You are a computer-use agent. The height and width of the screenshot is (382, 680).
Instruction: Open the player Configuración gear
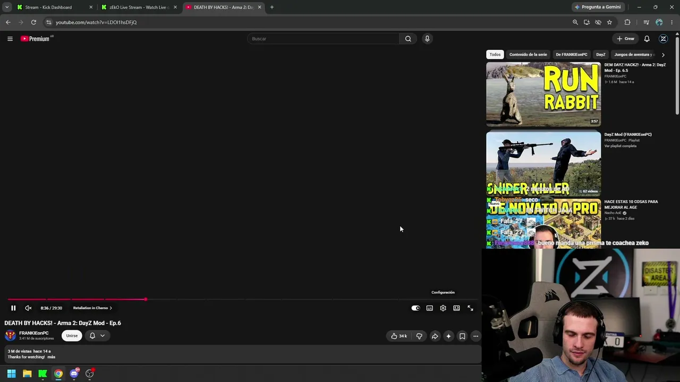[443, 308]
